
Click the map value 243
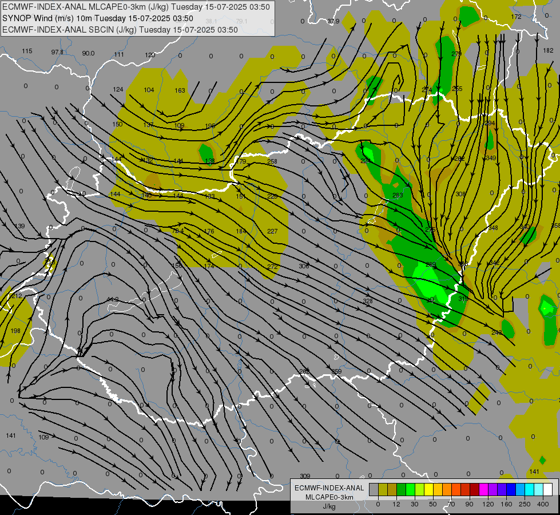click(x=497, y=332)
